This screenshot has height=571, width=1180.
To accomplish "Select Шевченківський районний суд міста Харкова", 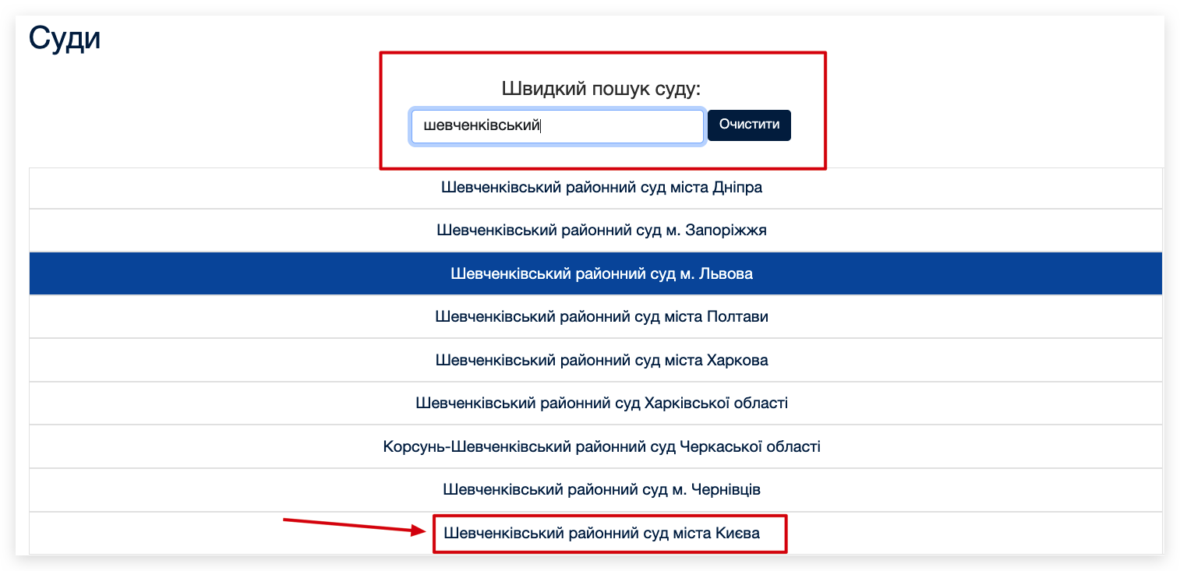I will 601,361.
